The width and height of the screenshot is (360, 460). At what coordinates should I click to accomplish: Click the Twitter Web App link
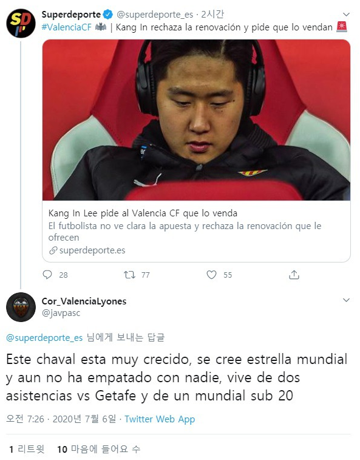point(160,419)
